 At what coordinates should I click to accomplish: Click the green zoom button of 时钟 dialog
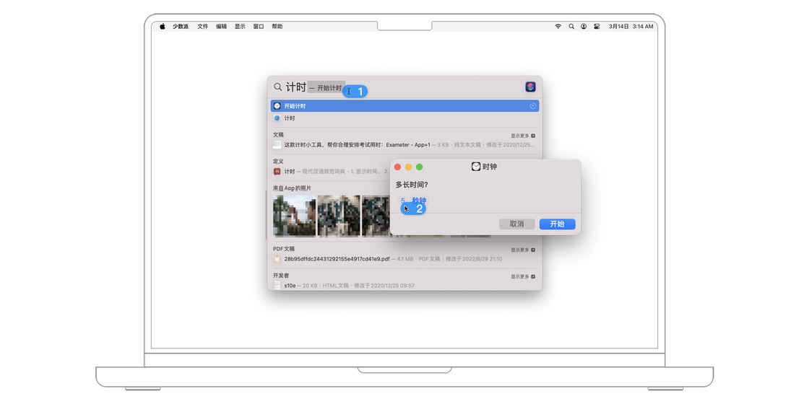pos(420,167)
